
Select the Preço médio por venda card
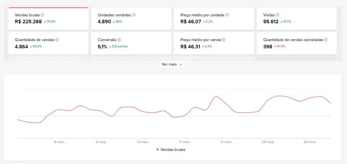(x=214, y=43)
